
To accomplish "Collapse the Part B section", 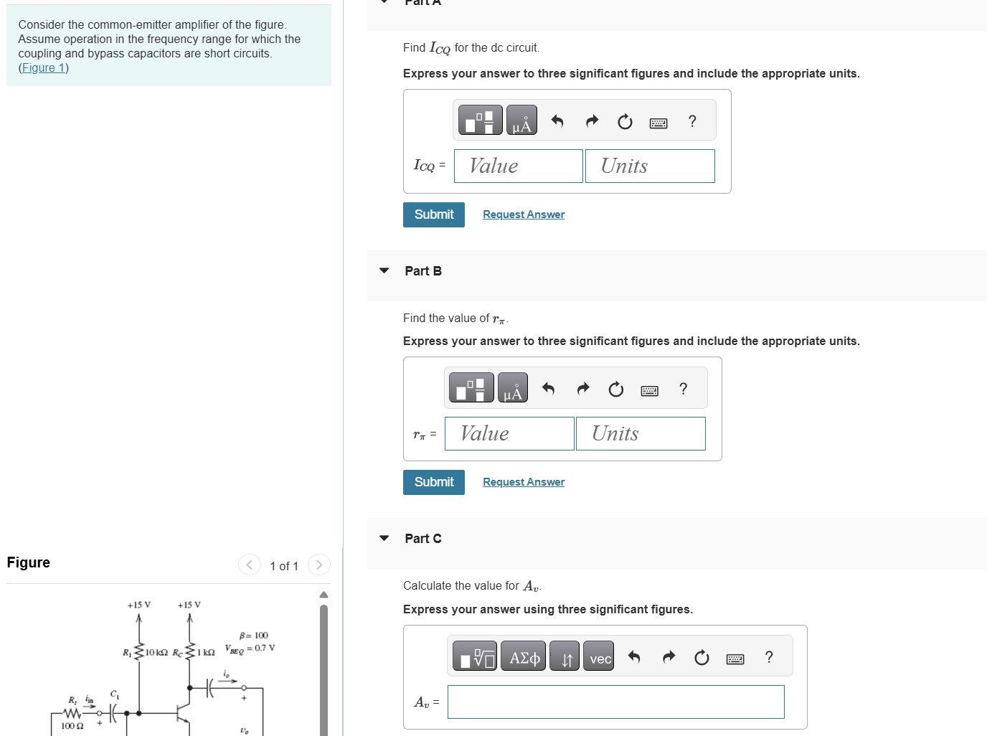I will coord(384,270).
